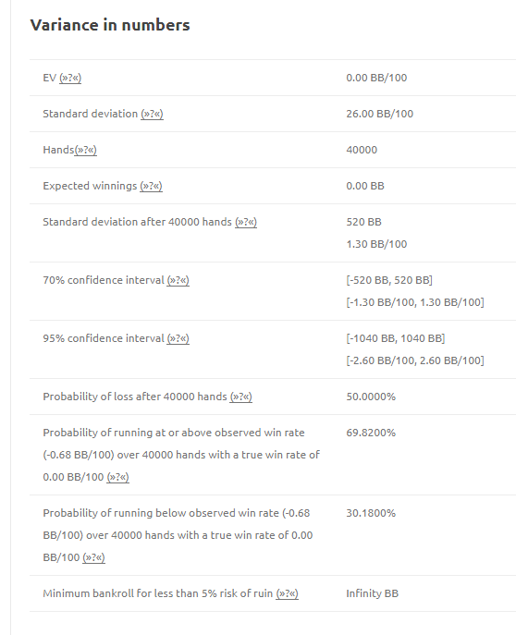
Task: Click the Infinity BB bankroll value
Action: click(x=373, y=593)
